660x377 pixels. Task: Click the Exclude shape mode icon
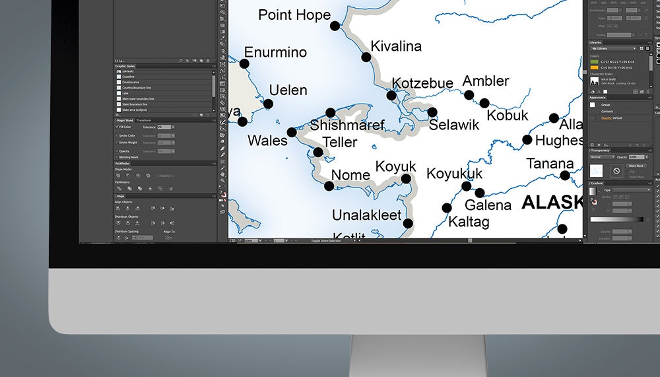[148, 176]
